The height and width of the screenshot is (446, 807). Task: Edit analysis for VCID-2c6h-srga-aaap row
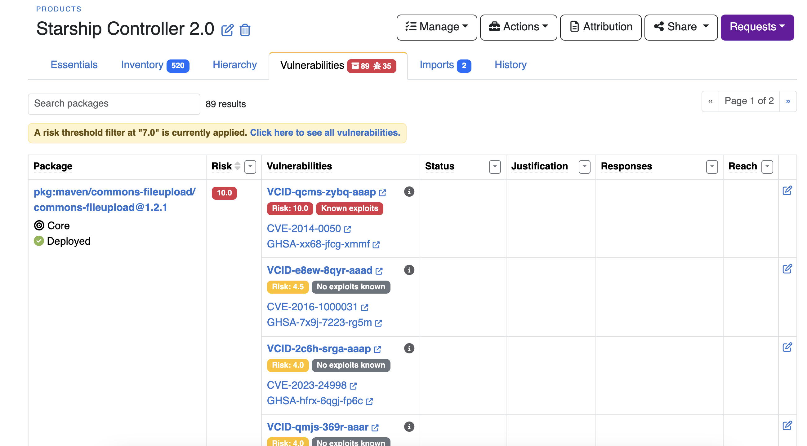point(787,347)
